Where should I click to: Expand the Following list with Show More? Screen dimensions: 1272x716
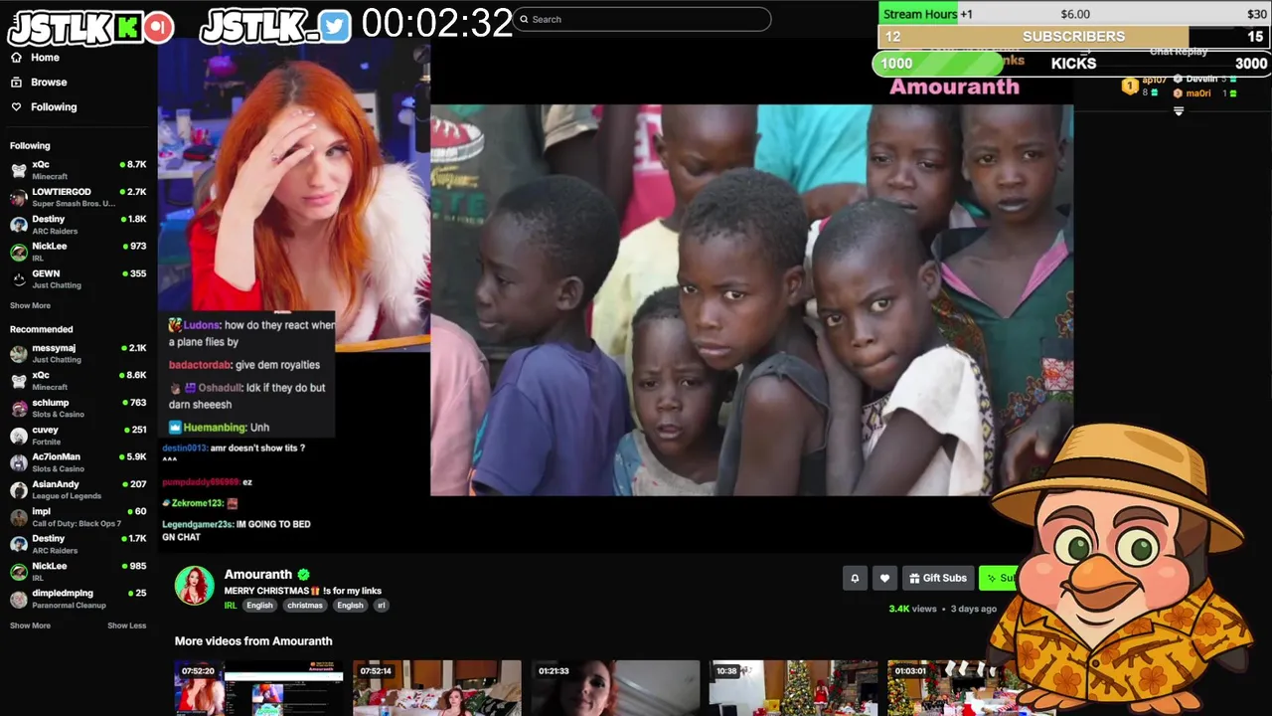point(30,305)
